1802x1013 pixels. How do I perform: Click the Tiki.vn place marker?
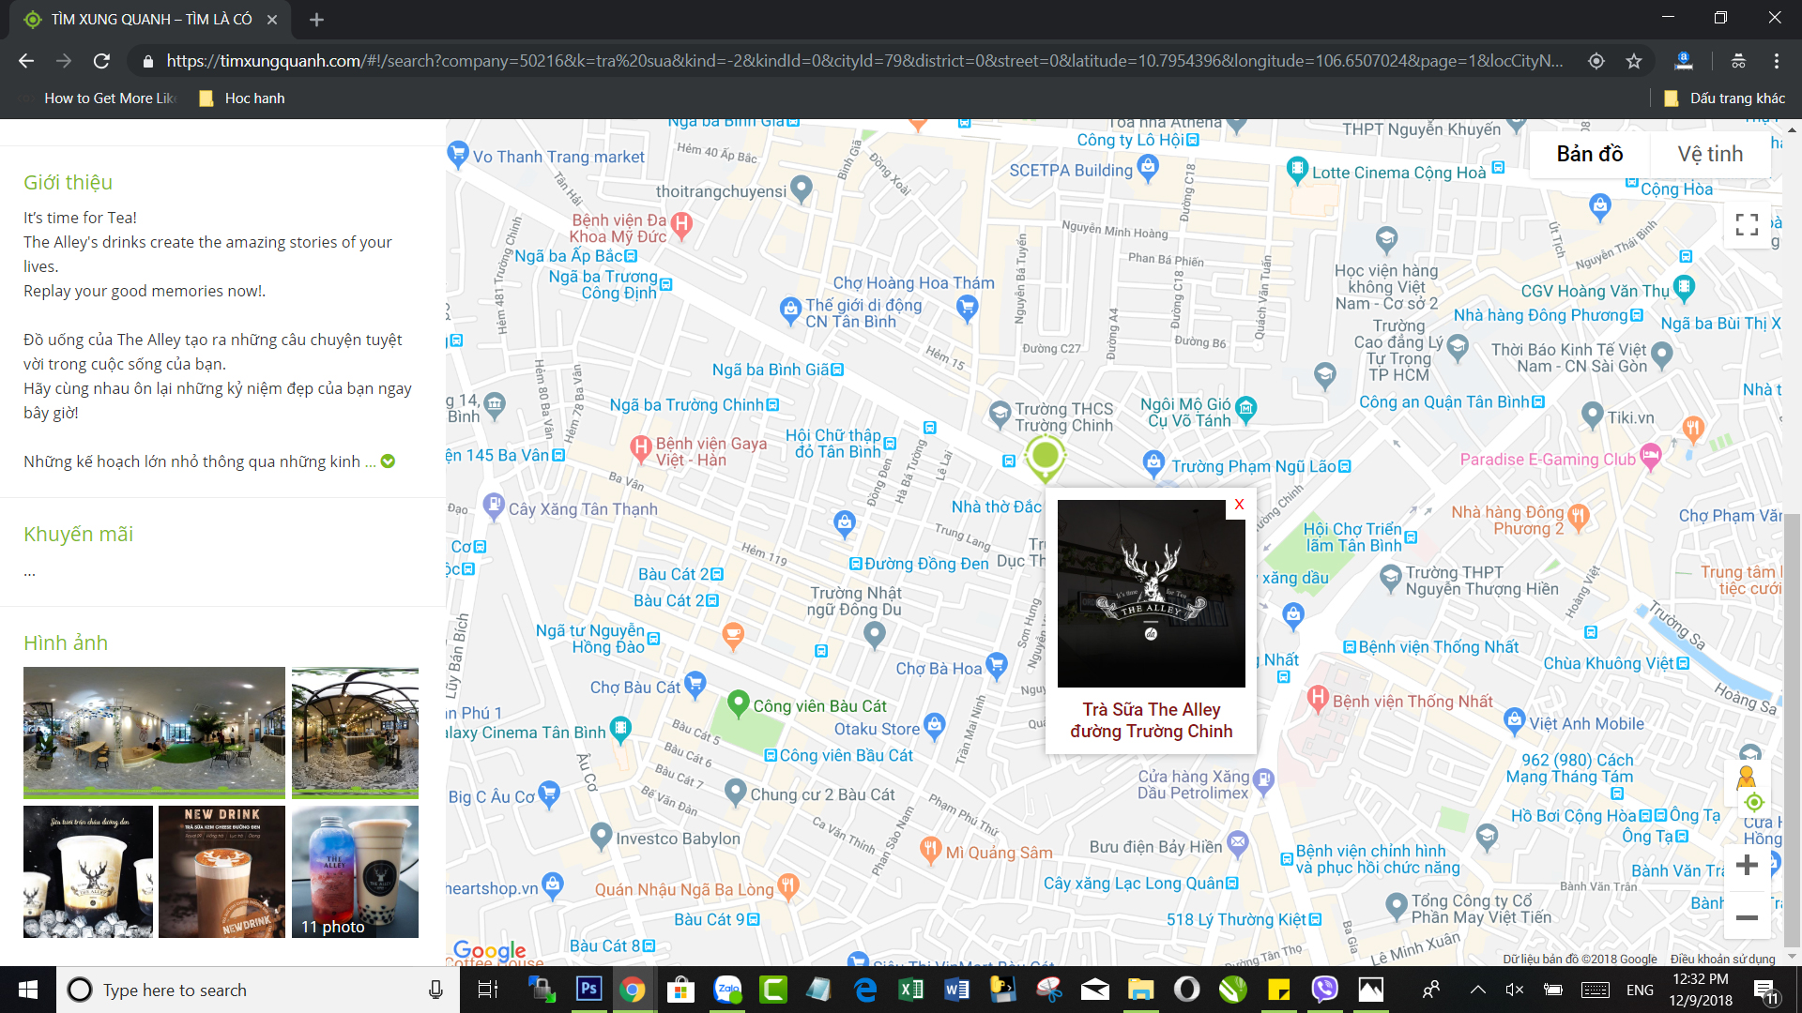(1592, 415)
